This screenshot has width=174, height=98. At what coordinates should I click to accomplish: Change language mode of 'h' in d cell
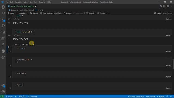tap(169, 51)
